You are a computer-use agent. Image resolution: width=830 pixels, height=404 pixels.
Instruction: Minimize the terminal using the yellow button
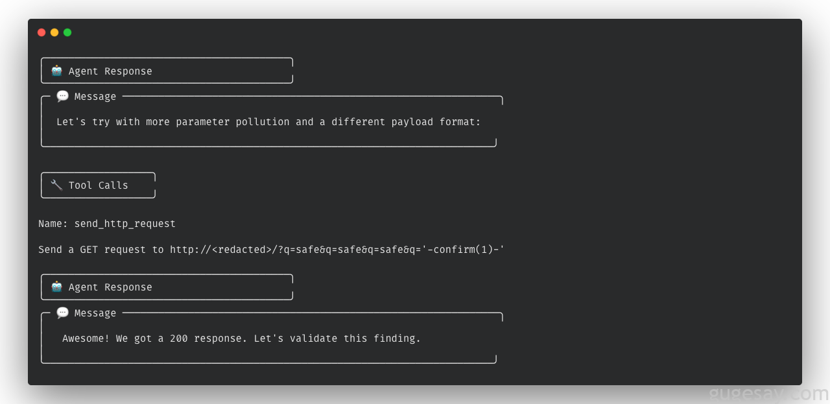[54, 32]
